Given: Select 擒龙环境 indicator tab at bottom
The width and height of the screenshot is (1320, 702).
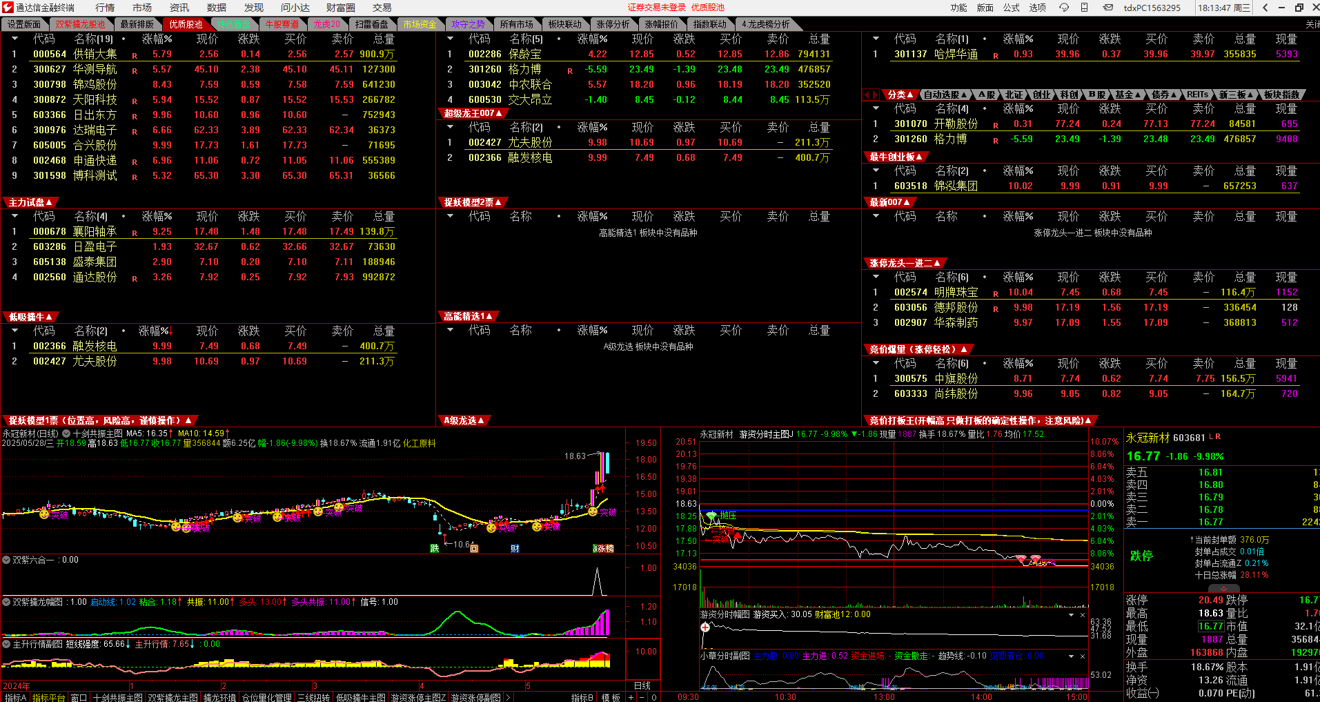Looking at the screenshot, I should 219,697.
